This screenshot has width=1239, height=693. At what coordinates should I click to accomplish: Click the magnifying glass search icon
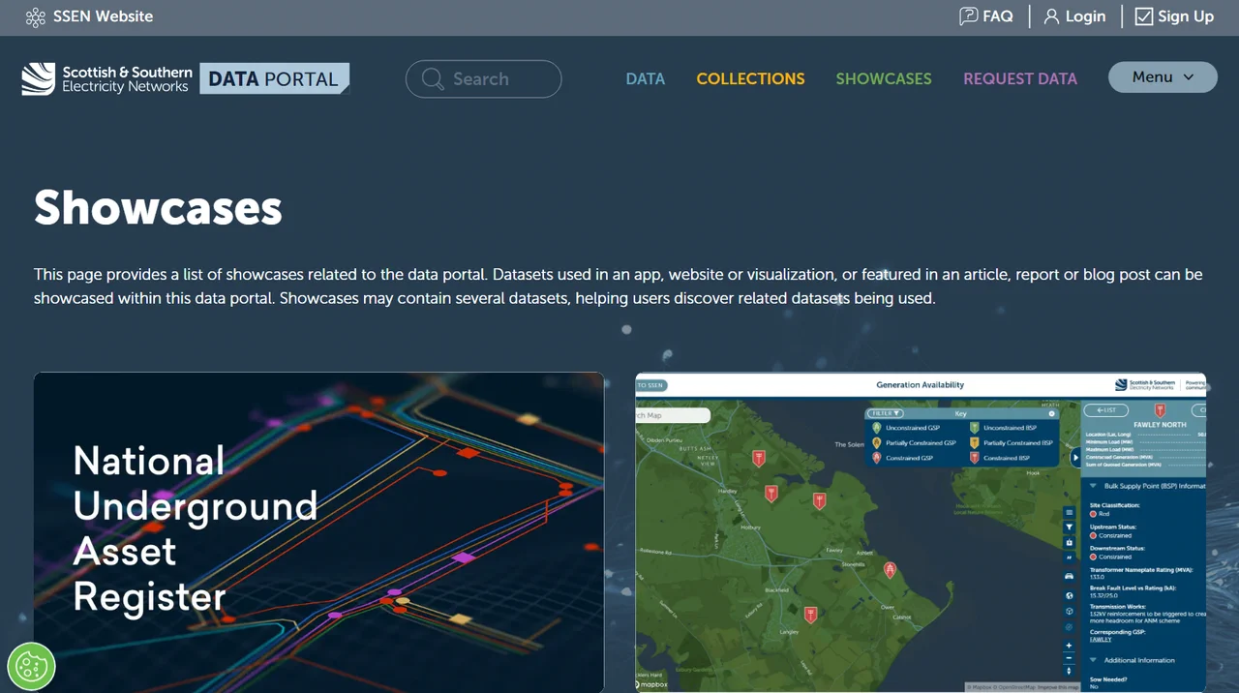[x=433, y=79]
